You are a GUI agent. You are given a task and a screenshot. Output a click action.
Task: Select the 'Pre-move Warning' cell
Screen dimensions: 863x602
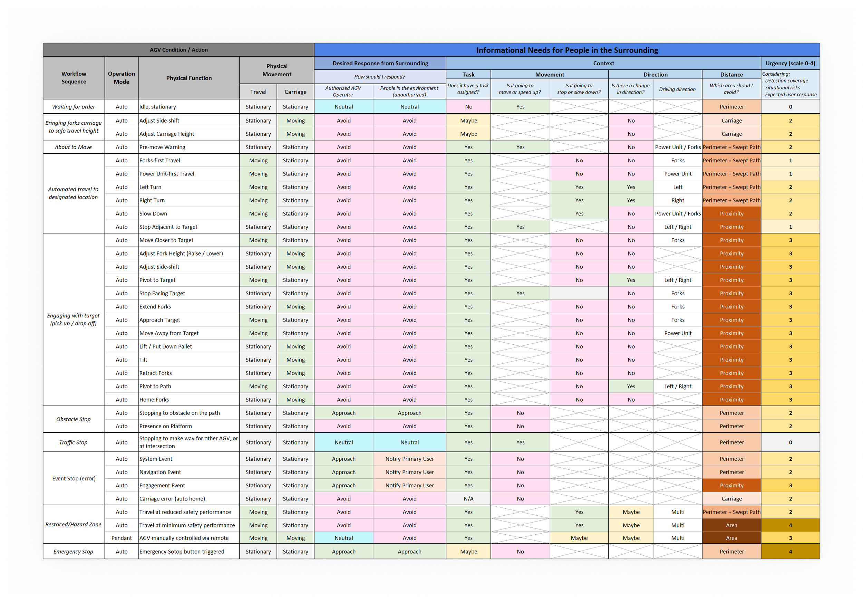(162, 147)
